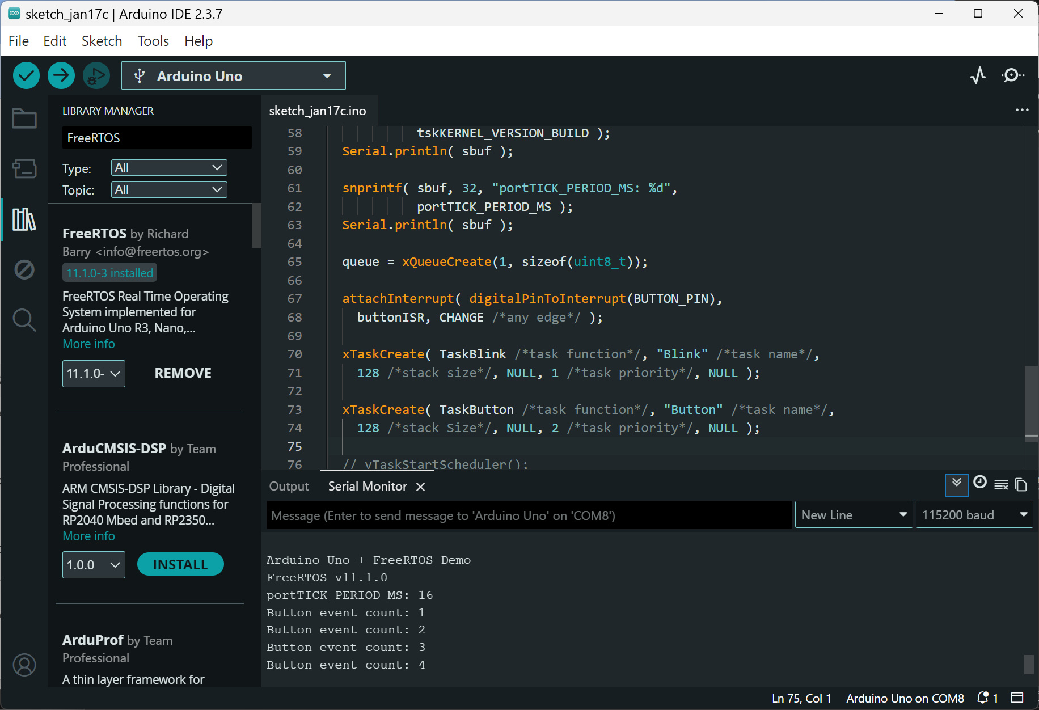Open the Search sidebar panel

pyautogui.click(x=24, y=320)
